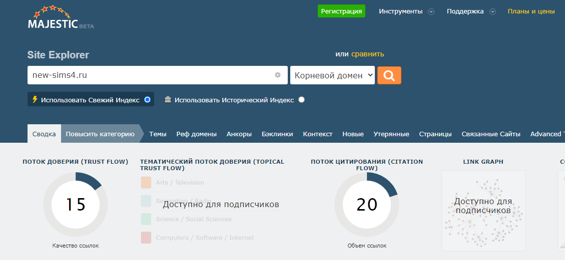
Task: Switch to Утерянные tab
Action: [391, 134]
